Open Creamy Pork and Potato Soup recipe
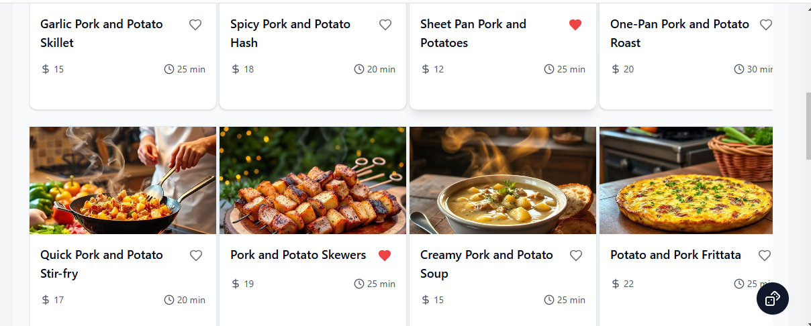 coord(487,264)
